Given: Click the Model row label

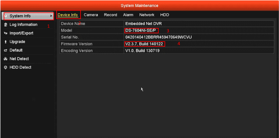Looking at the screenshot, I should (x=67, y=30).
